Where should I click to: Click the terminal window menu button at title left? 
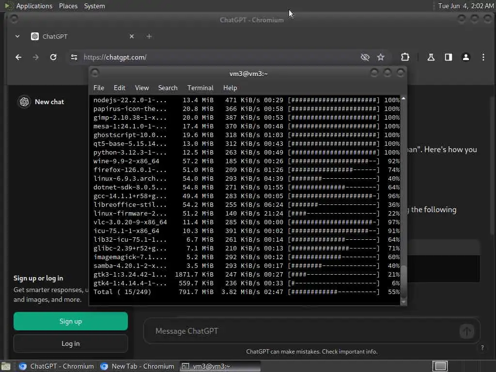pos(95,73)
